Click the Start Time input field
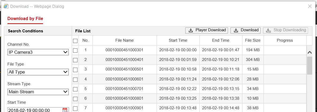 point(34,110)
